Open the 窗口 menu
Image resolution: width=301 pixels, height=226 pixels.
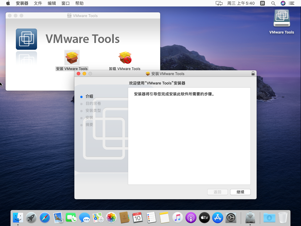(66, 3)
